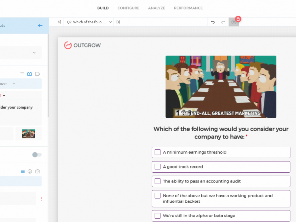The height and width of the screenshot is (222, 296).
Task: Click the boardroom image thumbnail in sidebar
Action: (29, 134)
